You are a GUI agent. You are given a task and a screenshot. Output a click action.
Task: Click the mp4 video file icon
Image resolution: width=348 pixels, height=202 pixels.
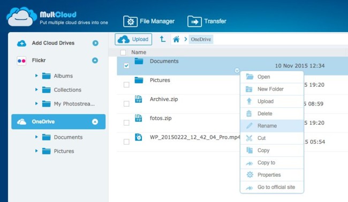click(x=139, y=137)
